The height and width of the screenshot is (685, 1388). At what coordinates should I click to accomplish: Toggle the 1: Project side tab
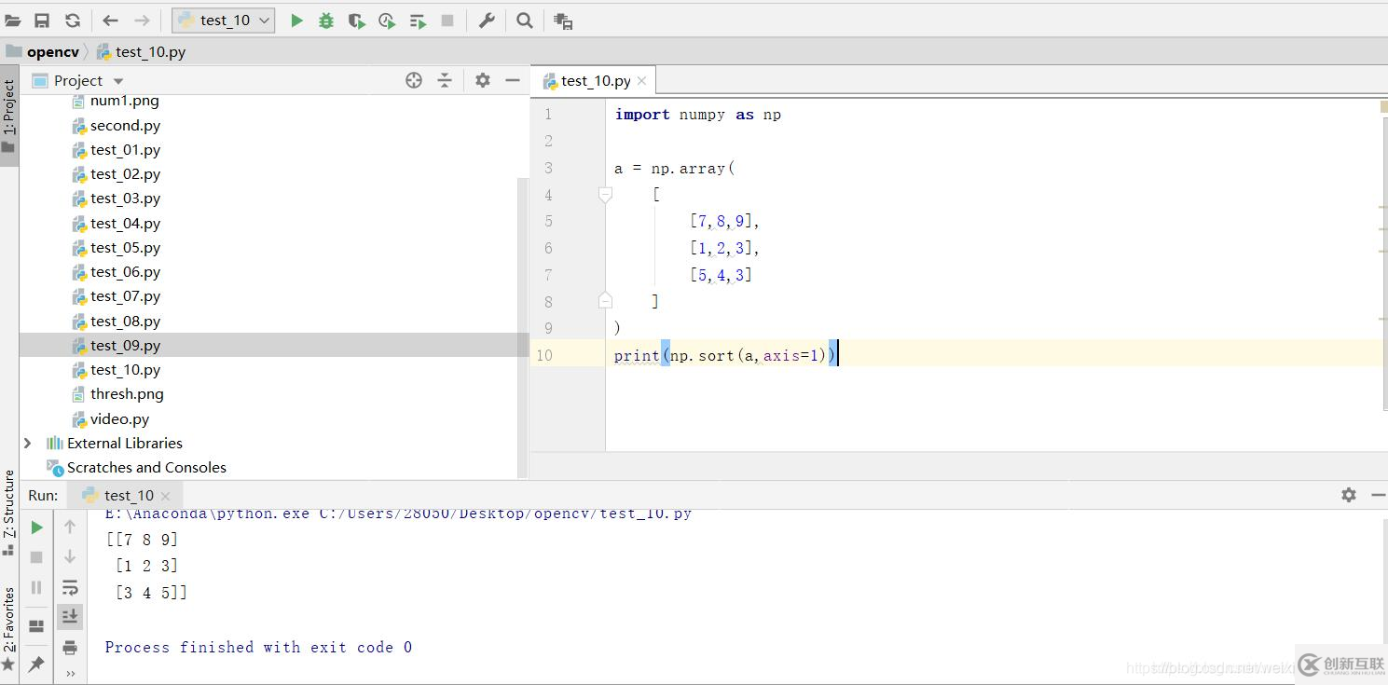tap(9, 116)
